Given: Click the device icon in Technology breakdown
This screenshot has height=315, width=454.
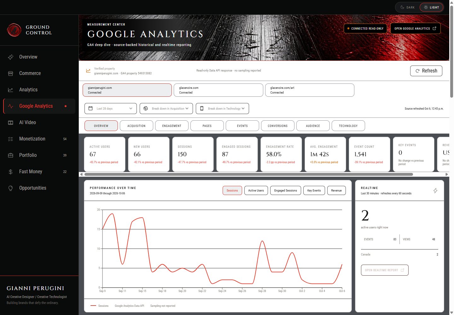Looking at the screenshot, I should pyautogui.click(x=202, y=108).
